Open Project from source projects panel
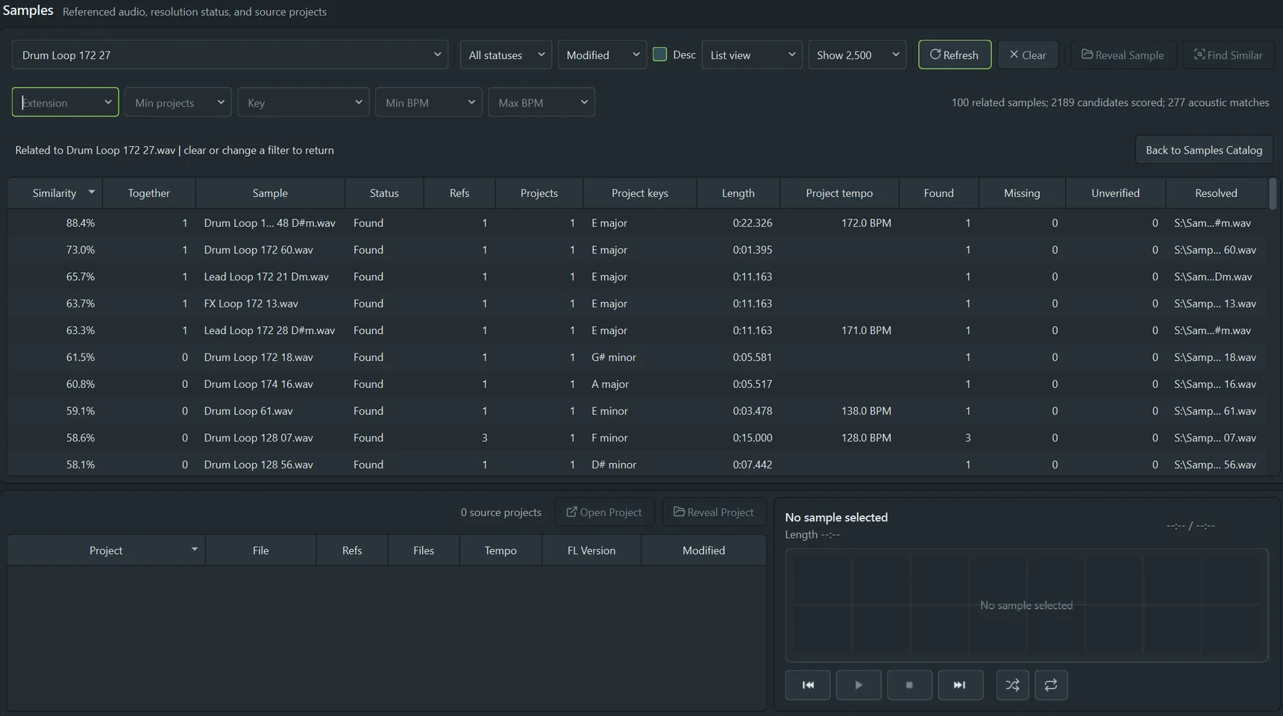The image size is (1283, 716). 605,512
